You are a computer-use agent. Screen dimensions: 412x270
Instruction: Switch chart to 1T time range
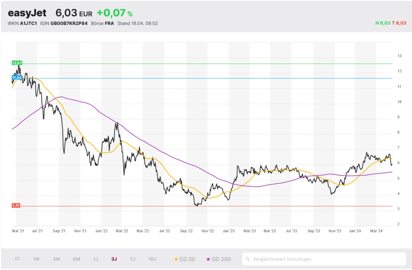[x=17, y=259]
